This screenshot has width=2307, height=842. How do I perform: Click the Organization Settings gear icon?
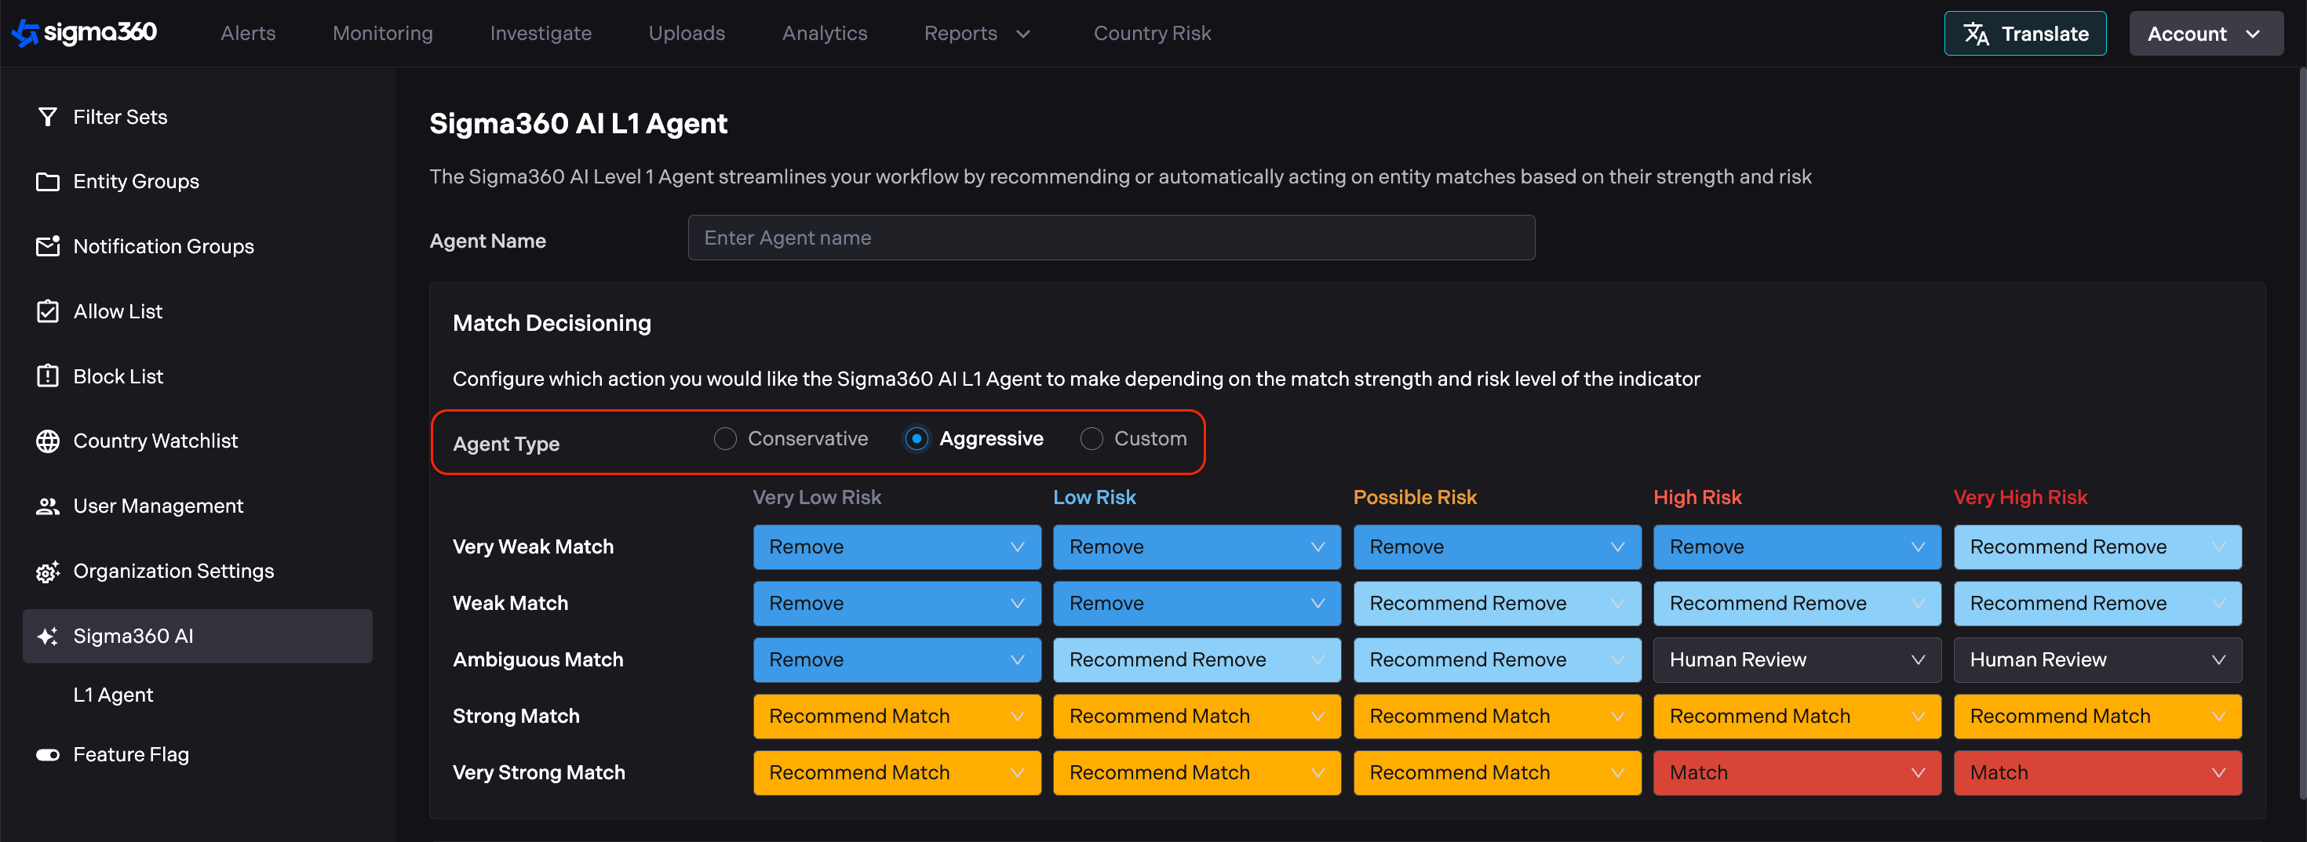47,571
